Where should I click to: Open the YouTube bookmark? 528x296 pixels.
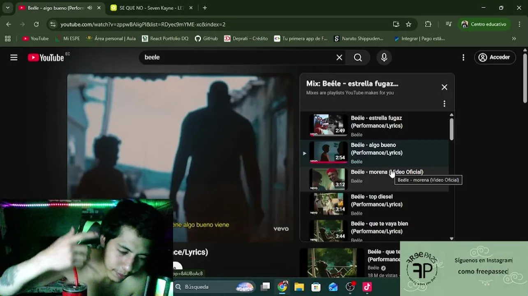point(35,38)
